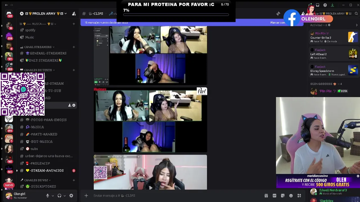The height and width of the screenshot is (202, 360).
Task: Open the microphone input options arrow
Action: 53,196
